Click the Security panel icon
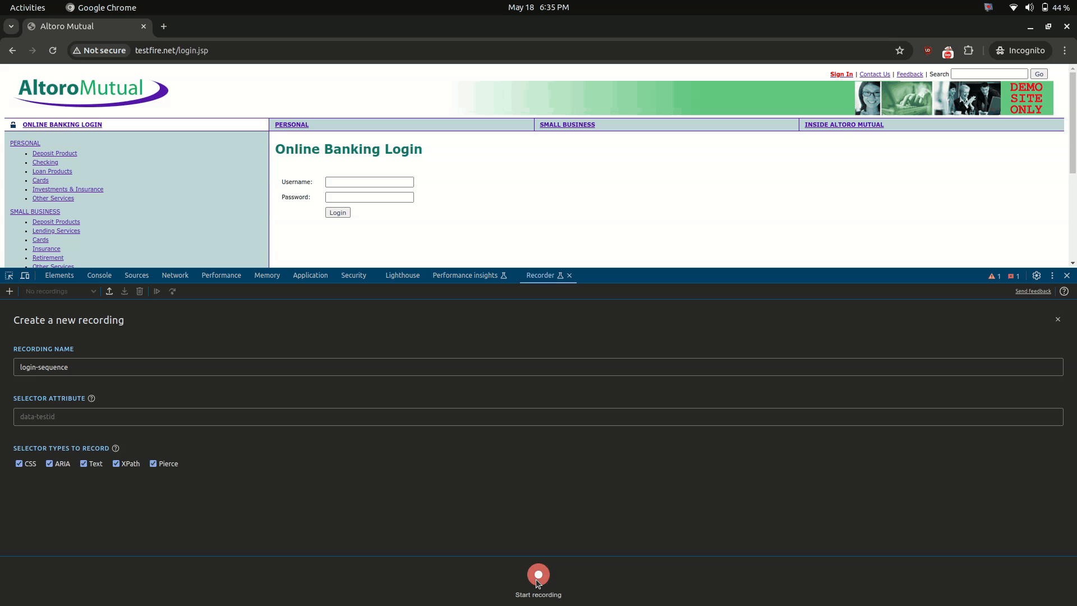Image resolution: width=1077 pixels, height=606 pixels. pyautogui.click(x=353, y=276)
